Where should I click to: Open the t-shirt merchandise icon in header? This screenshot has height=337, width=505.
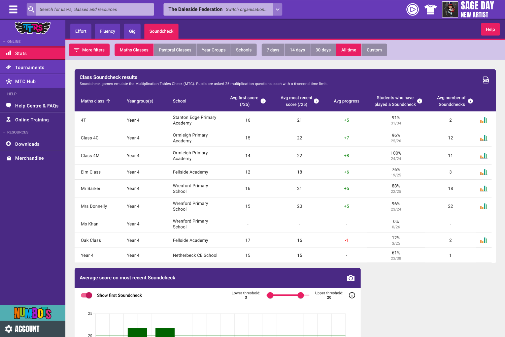[430, 9]
